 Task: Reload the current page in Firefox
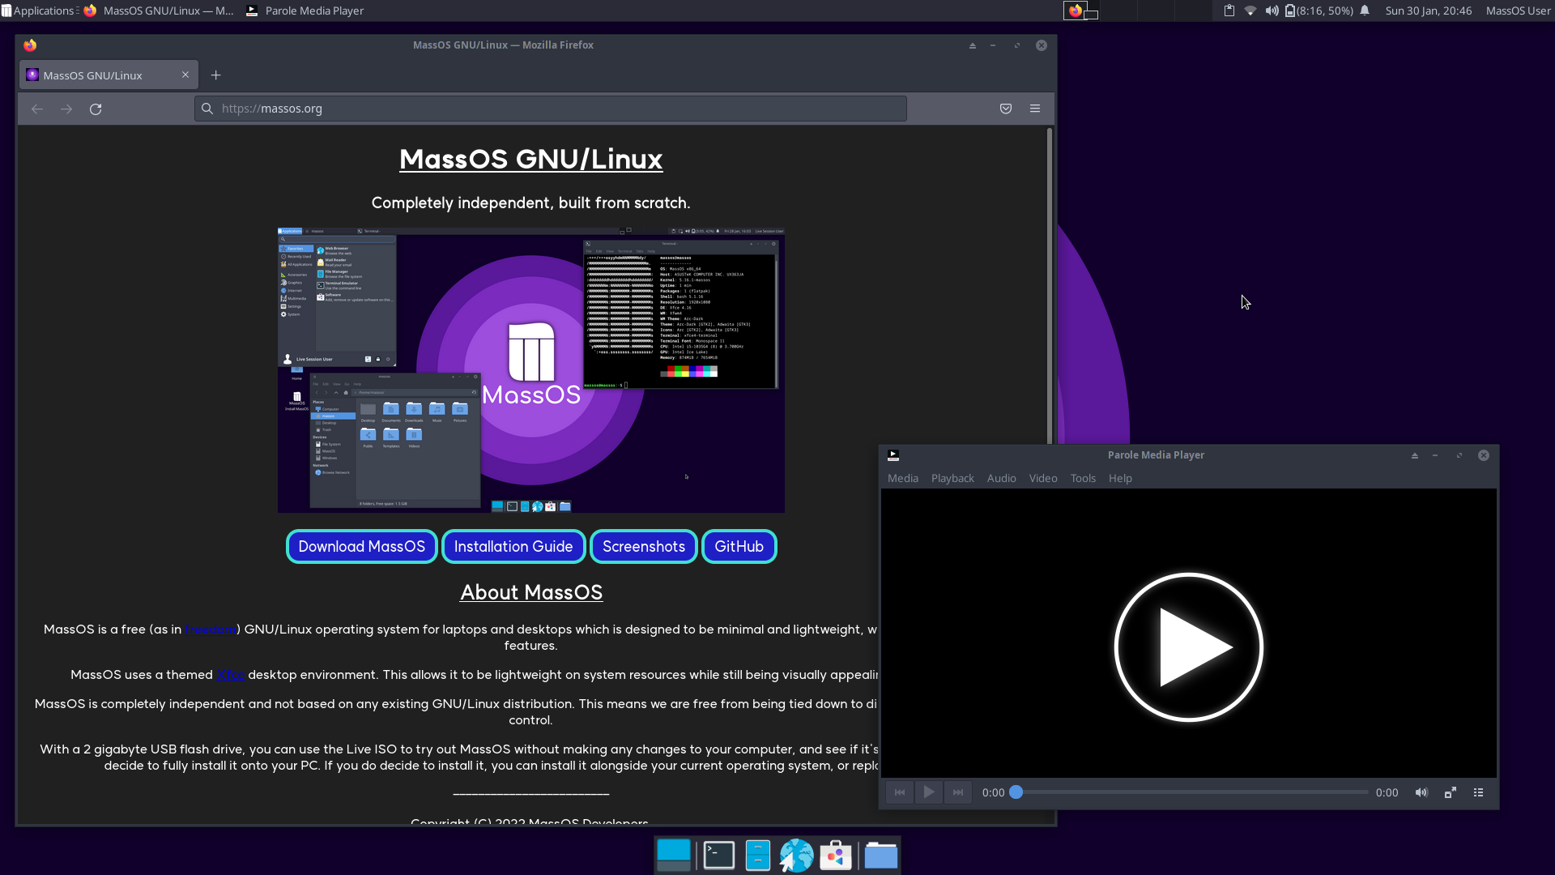[96, 109]
